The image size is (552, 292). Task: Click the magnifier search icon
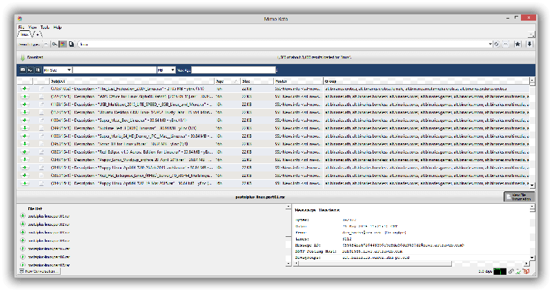pyautogui.click(x=55, y=44)
